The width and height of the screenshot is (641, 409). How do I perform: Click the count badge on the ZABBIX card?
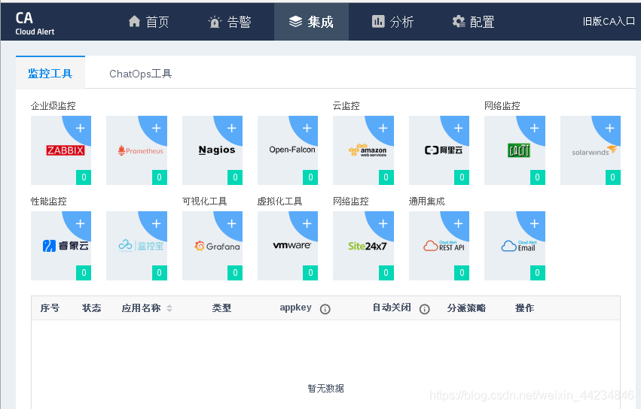[84, 177]
